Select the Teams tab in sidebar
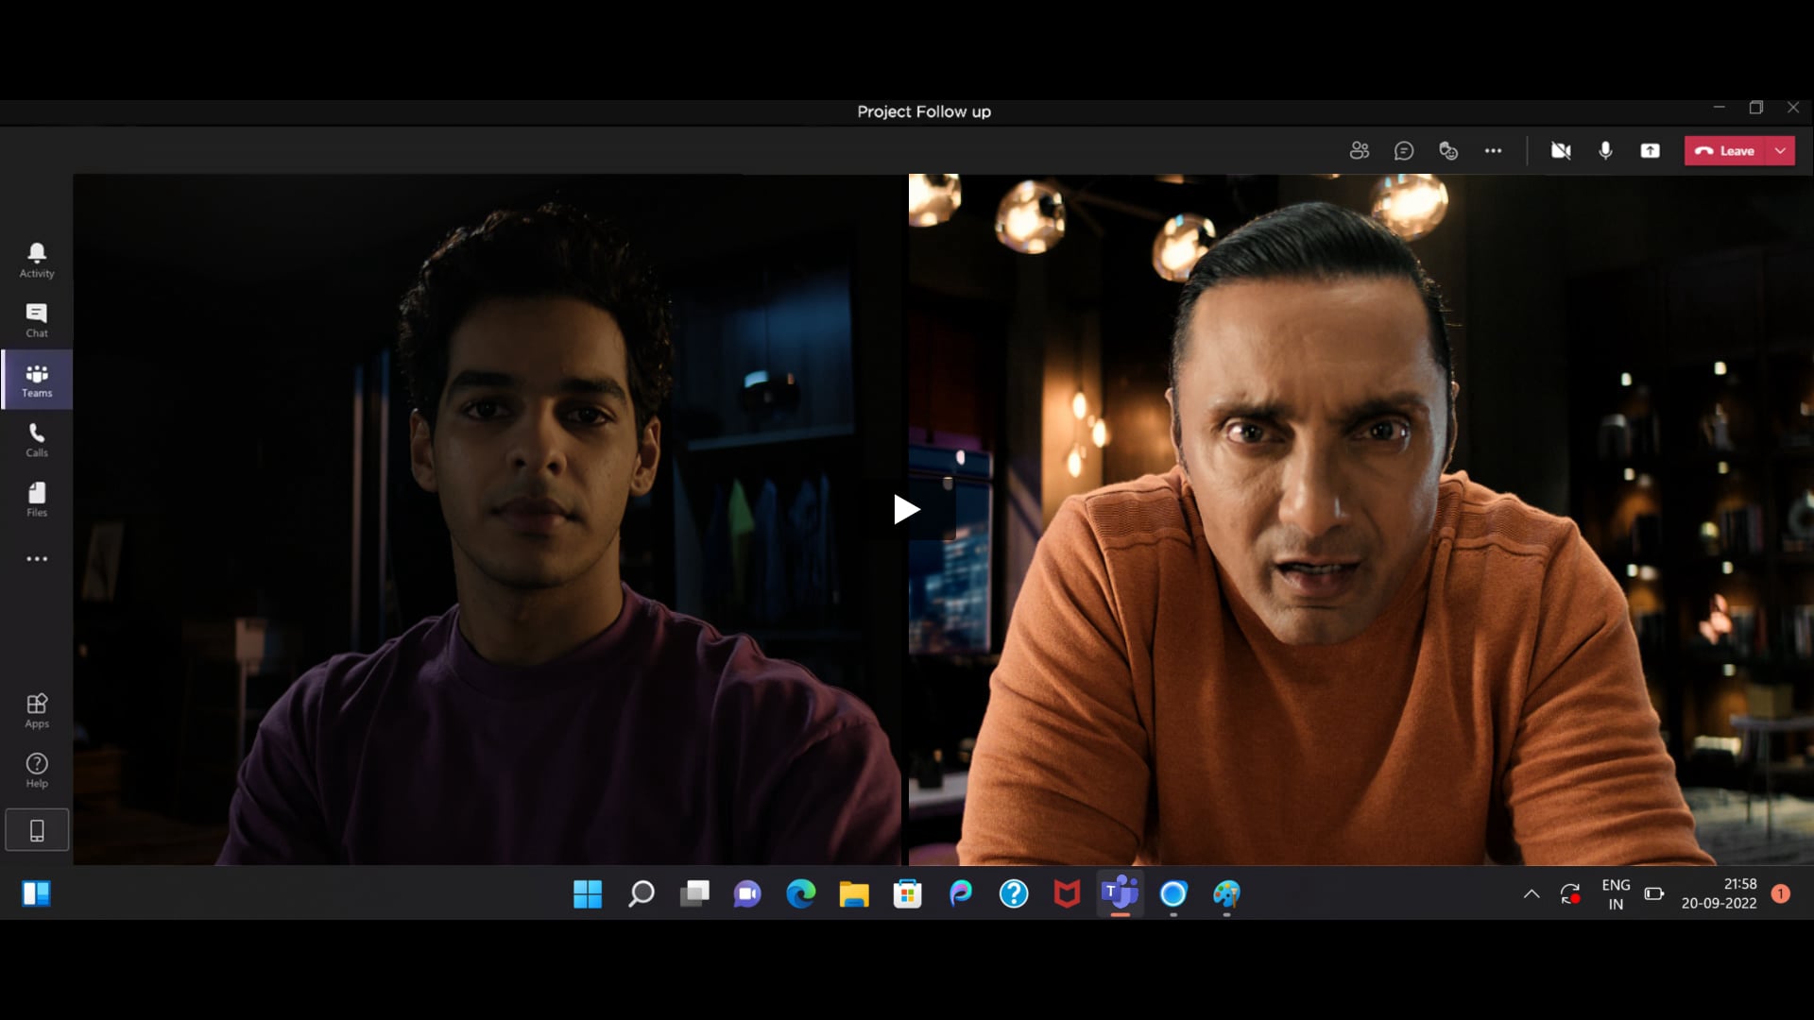Viewport: 1814px width, 1020px height. click(x=37, y=380)
